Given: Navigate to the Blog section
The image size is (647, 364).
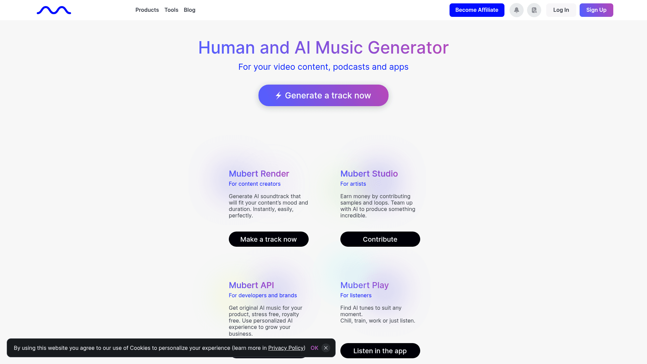Looking at the screenshot, I should (x=189, y=10).
